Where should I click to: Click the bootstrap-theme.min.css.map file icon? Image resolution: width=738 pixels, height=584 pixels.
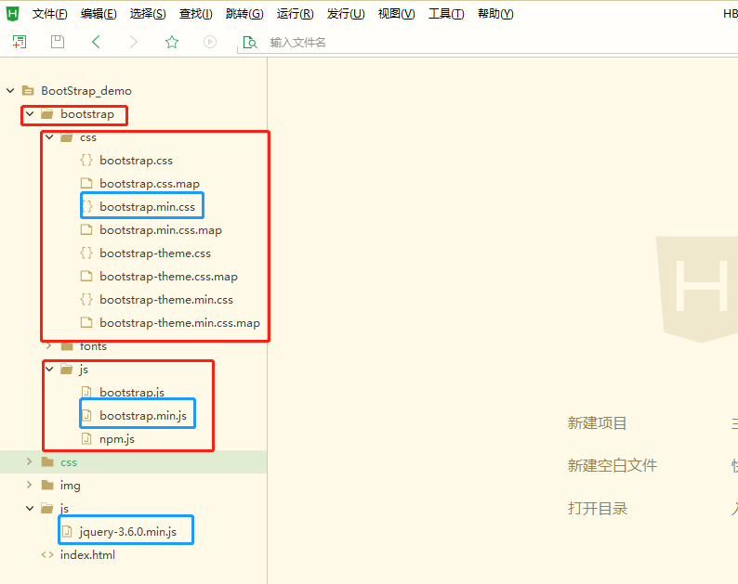click(86, 322)
